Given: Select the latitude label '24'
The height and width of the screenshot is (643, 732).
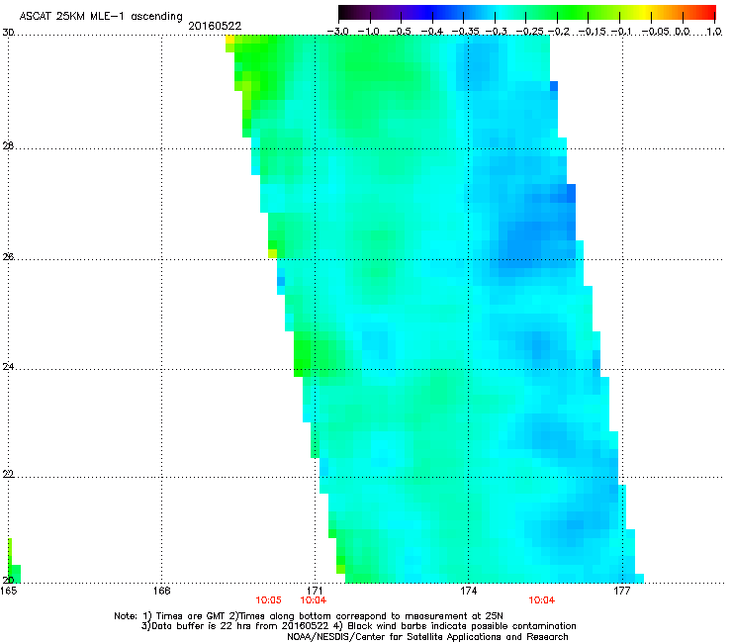Looking at the screenshot, I should (x=8, y=367).
